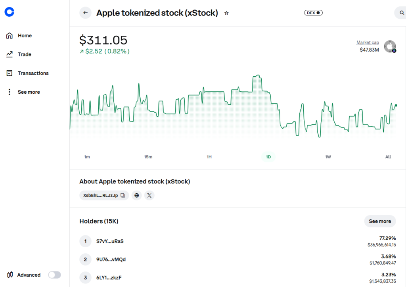The image size is (406, 287).
Task: Click the 77.29% holder share
Action: point(387,238)
